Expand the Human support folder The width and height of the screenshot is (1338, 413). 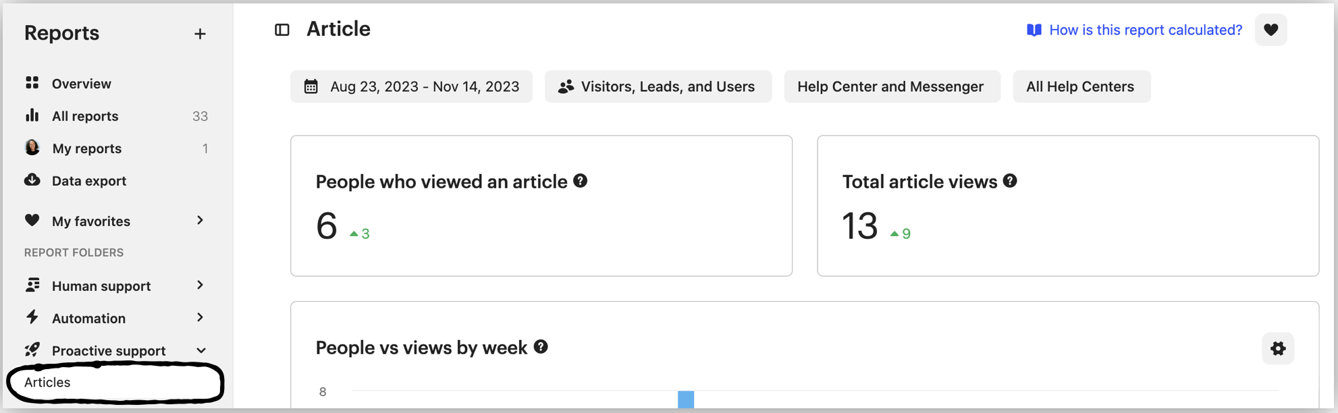point(200,285)
